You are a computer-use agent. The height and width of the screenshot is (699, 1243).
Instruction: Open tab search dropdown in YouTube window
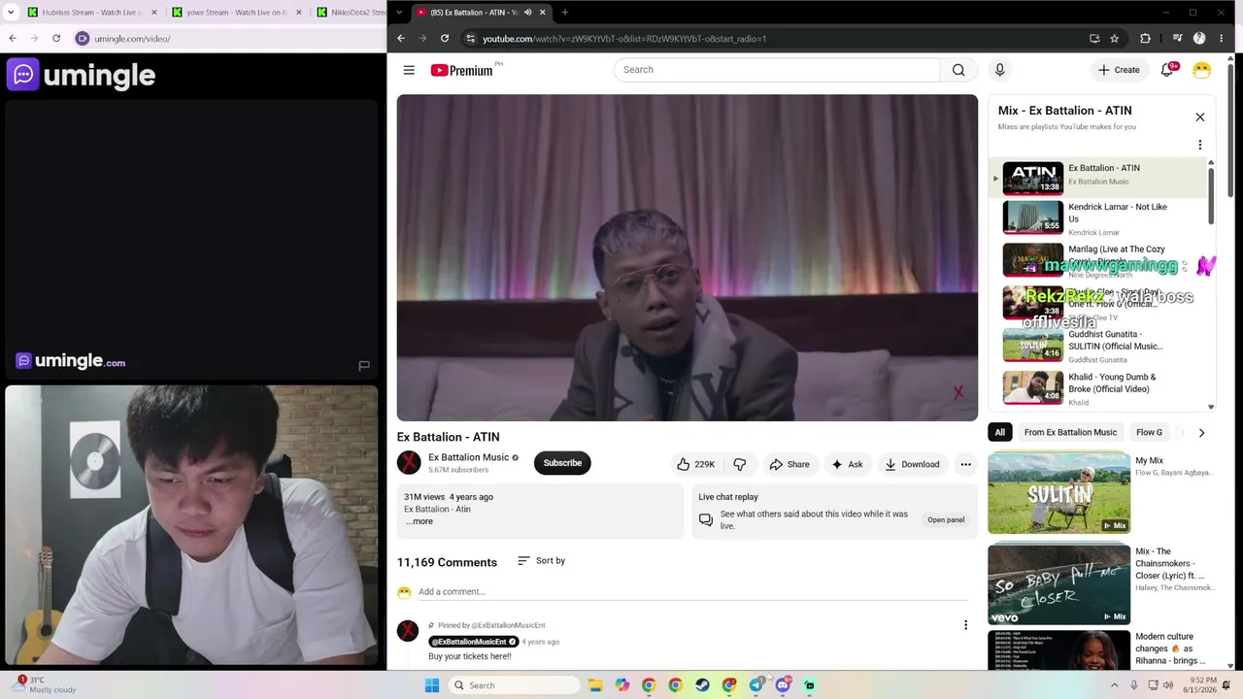(398, 13)
